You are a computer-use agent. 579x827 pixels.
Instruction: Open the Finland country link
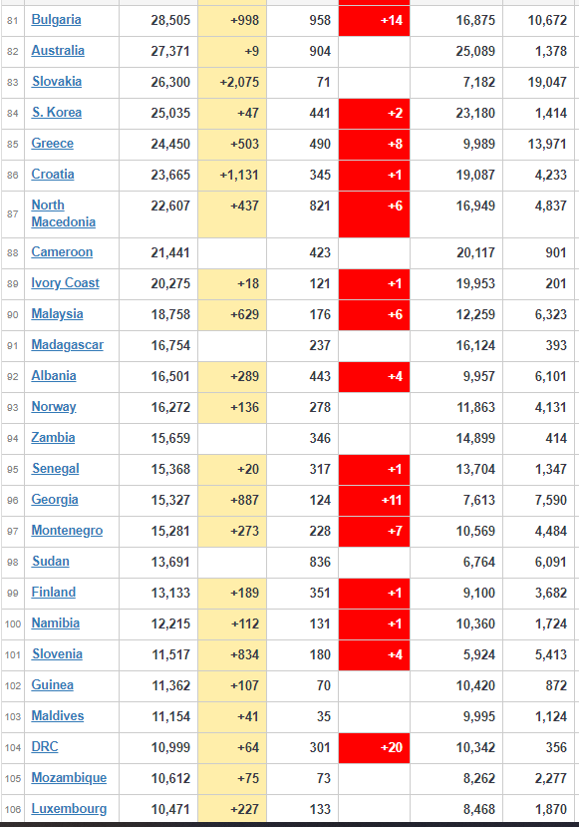pos(53,593)
